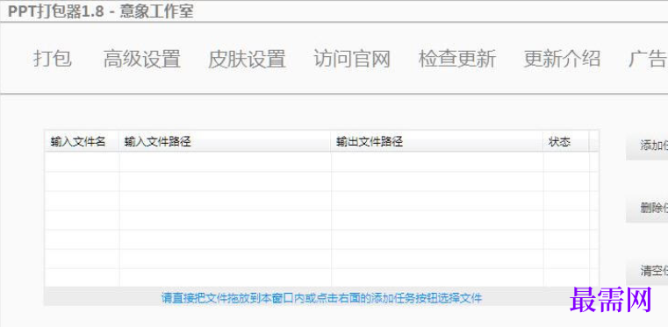Click the 清空任务 button
668x327 pixels.
pos(647,271)
